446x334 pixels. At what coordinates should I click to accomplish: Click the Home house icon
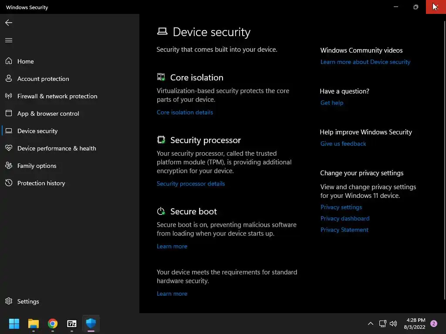tap(9, 61)
